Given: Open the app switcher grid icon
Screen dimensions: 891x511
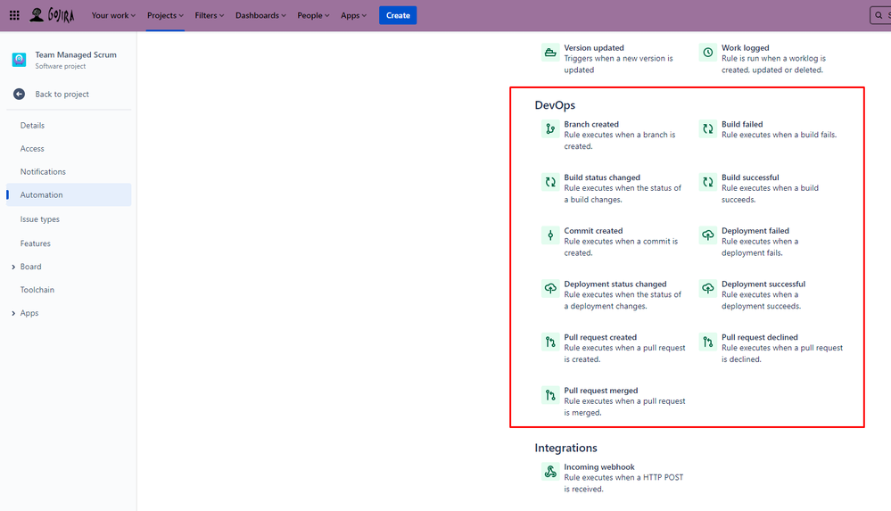Looking at the screenshot, I should pos(14,15).
